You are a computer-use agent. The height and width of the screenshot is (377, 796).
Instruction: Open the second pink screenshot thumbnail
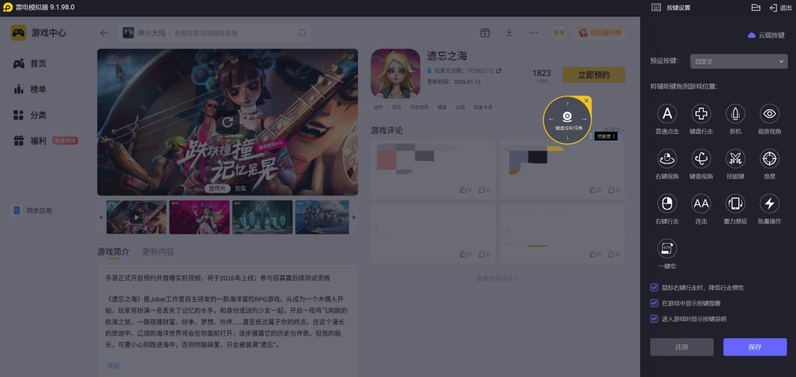(200, 217)
